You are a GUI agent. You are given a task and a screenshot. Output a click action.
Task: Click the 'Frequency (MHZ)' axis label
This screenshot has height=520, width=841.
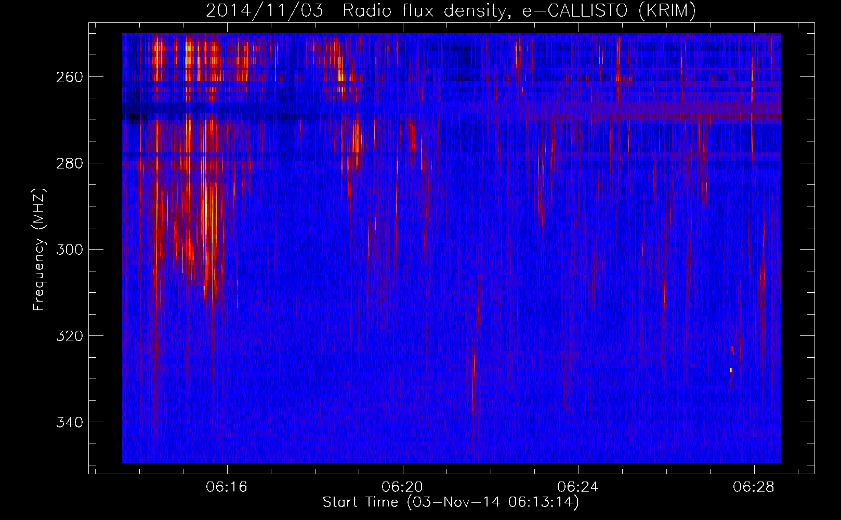point(40,249)
